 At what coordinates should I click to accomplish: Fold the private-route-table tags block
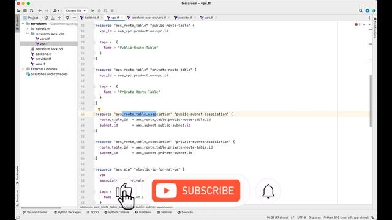click(x=94, y=86)
